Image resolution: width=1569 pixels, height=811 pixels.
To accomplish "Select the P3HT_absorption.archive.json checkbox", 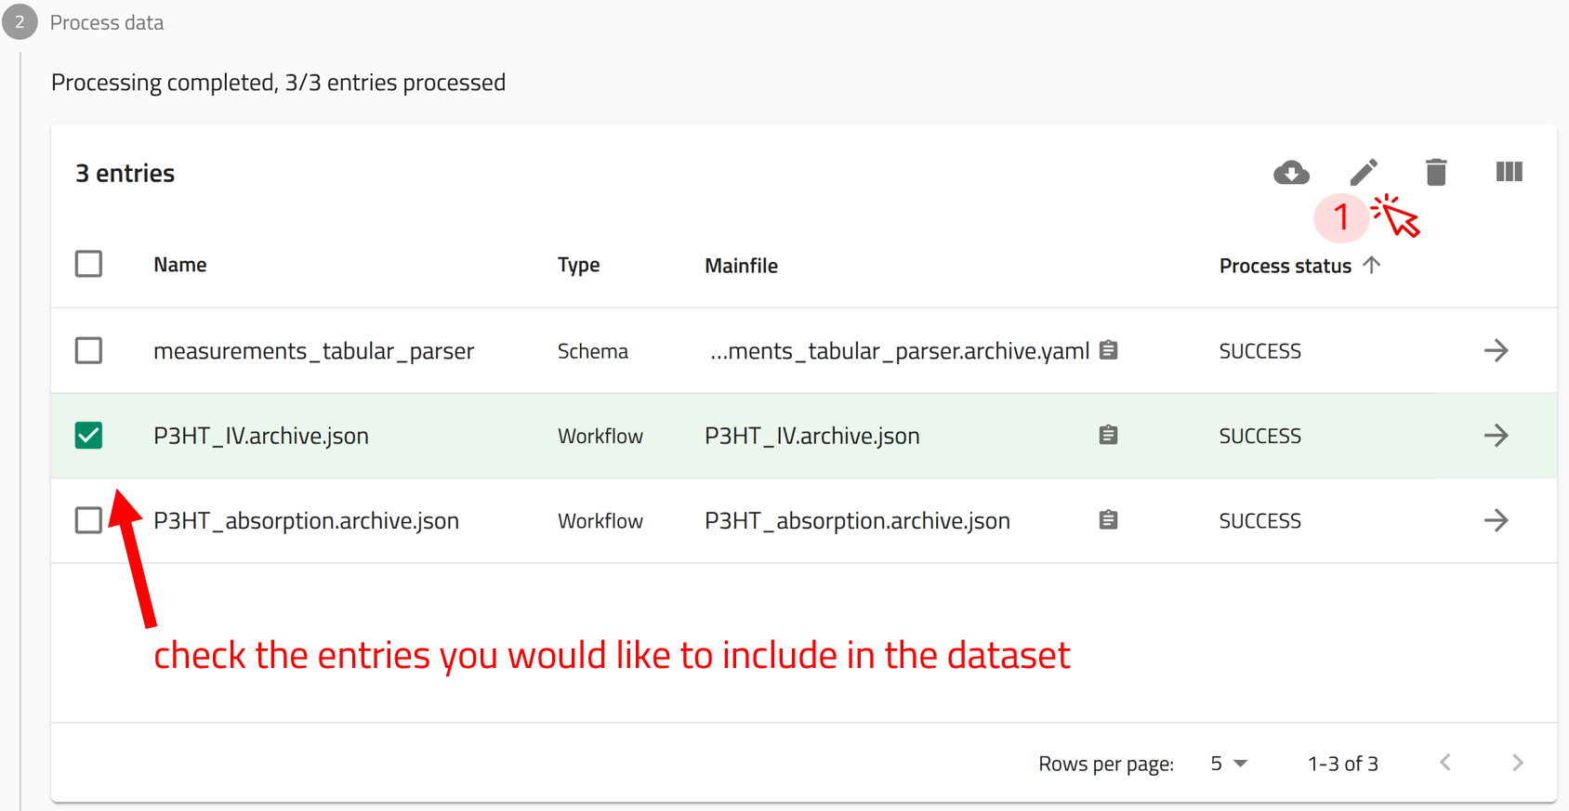I will point(89,520).
